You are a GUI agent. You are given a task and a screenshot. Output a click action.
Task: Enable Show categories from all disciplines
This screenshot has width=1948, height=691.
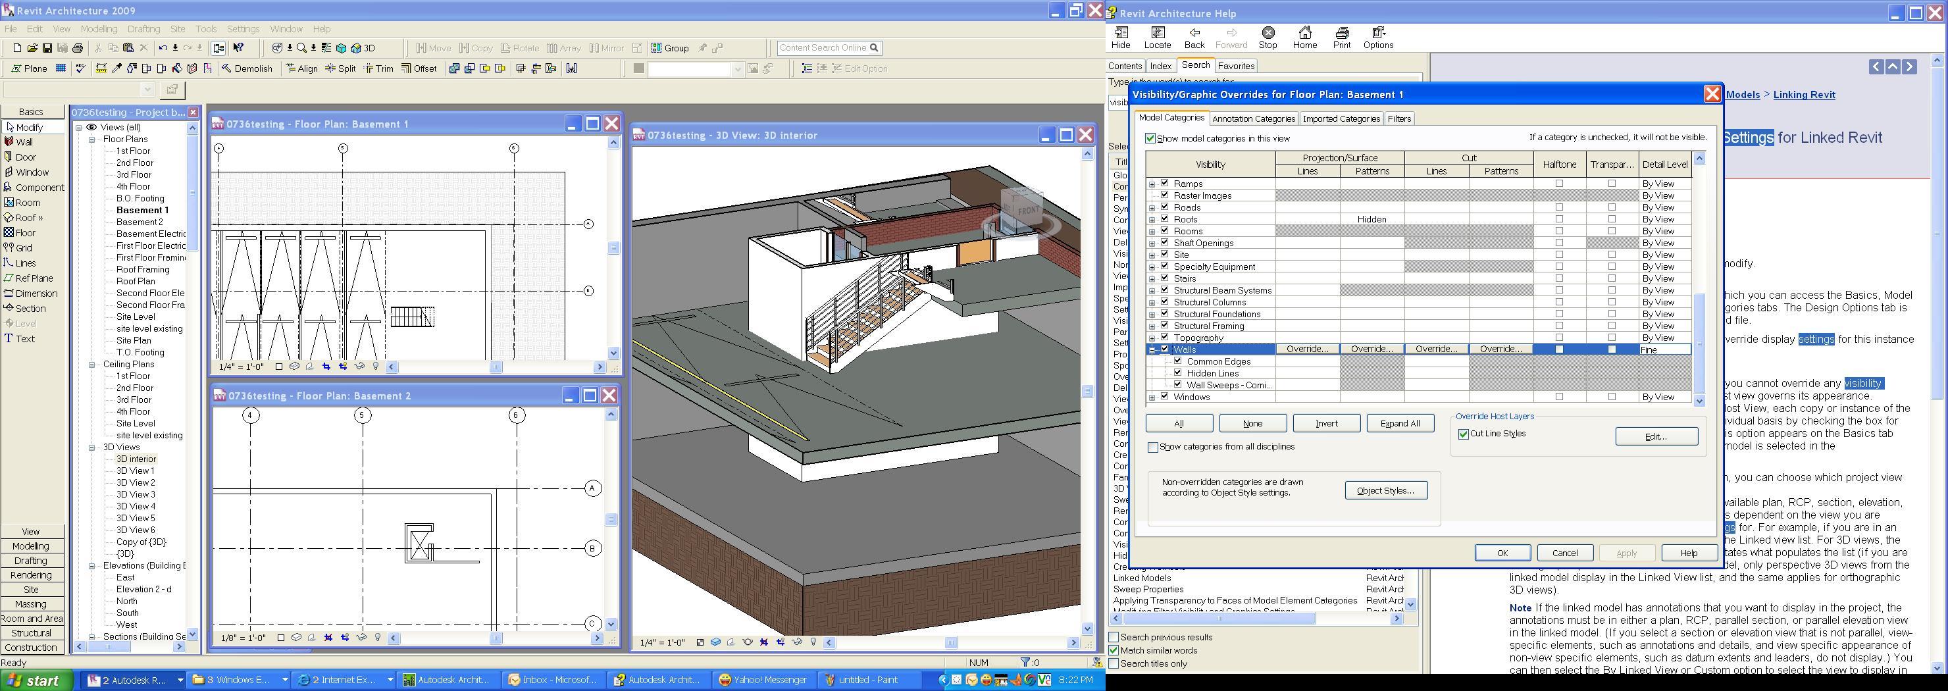[x=1152, y=448]
